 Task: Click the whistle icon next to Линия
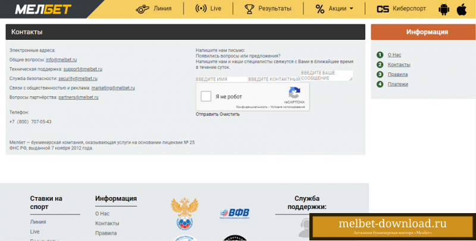coord(142,9)
